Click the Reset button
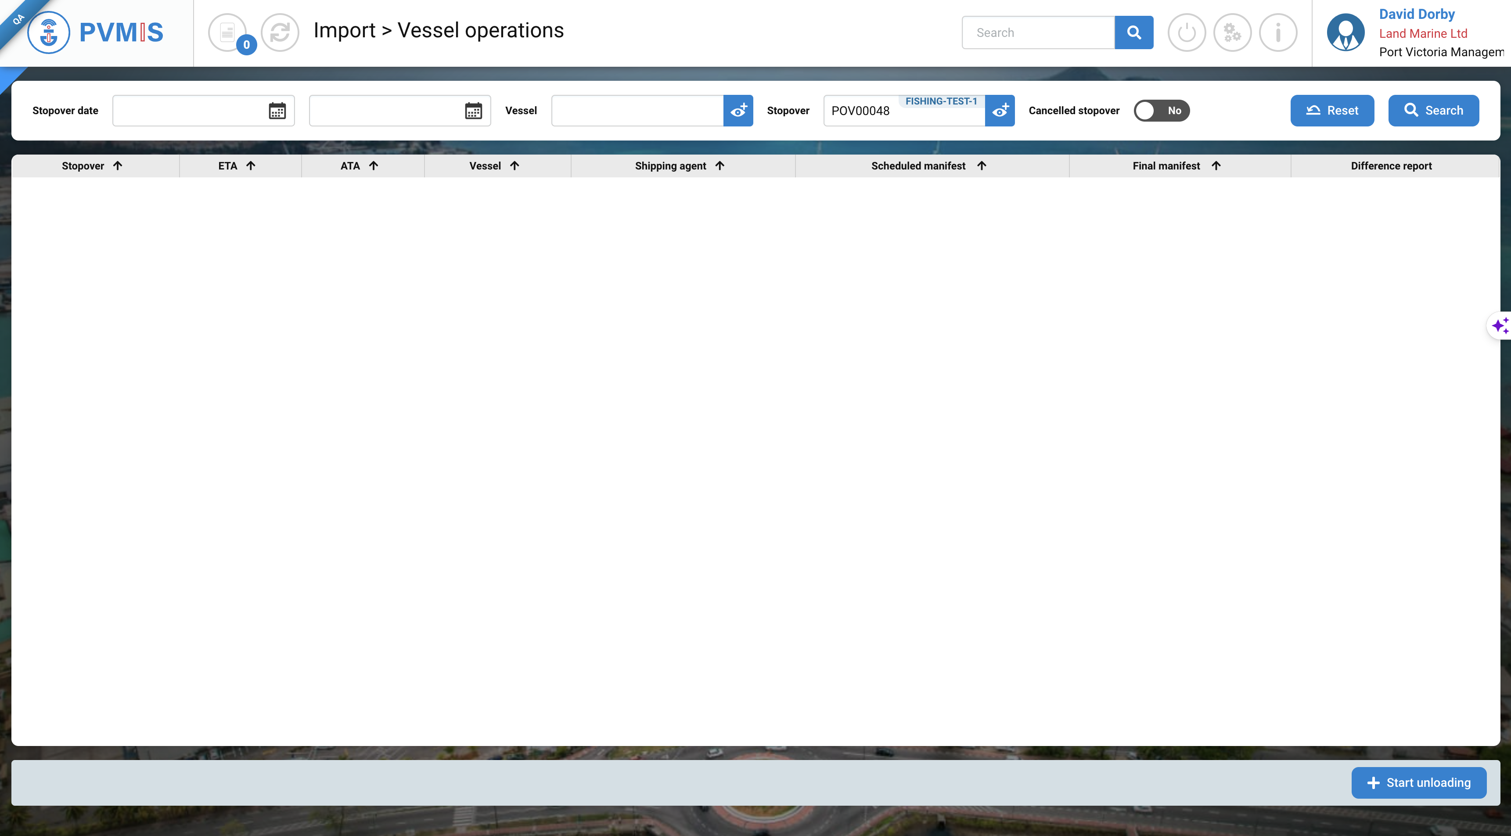Screen dimensions: 1511x836 tap(1331, 110)
